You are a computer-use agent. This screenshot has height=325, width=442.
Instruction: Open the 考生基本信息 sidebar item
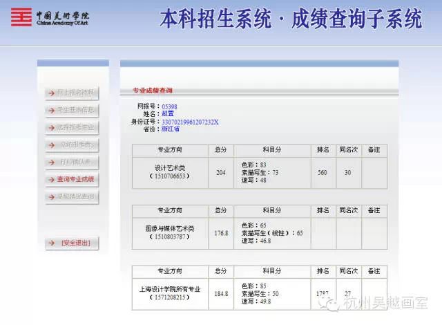click(72, 111)
